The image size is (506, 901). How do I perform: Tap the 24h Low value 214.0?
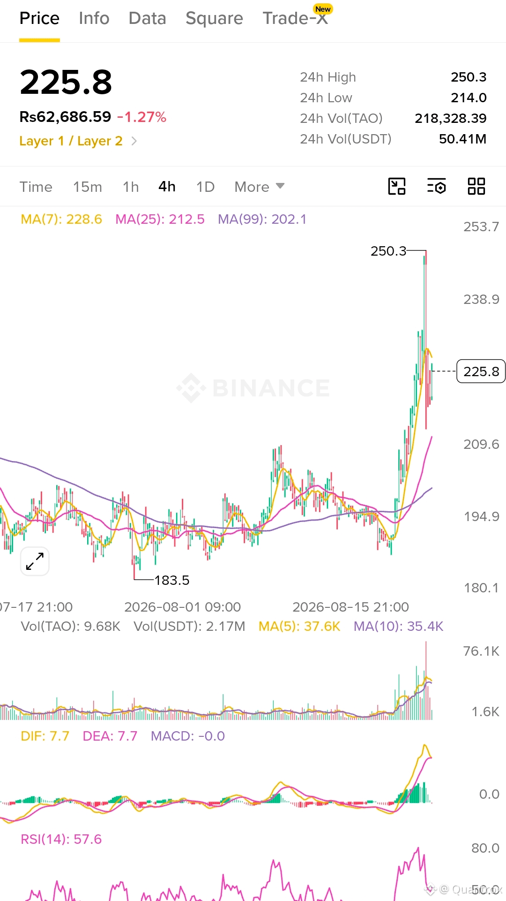point(469,98)
